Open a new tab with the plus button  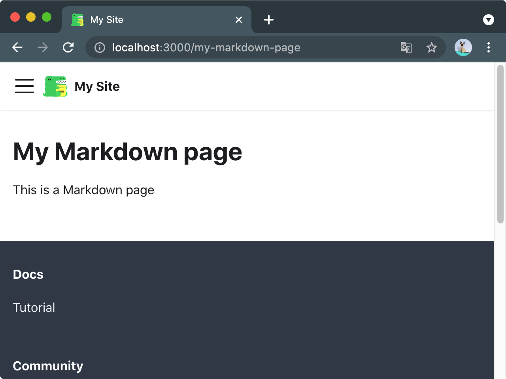[269, 20]
